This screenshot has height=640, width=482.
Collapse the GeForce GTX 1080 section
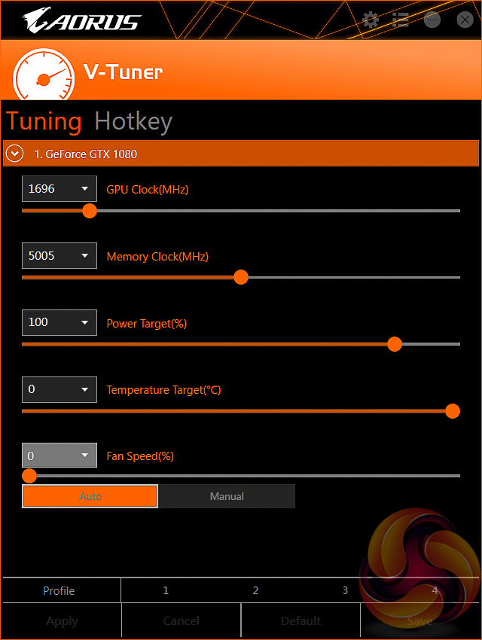click(x=15, y=154)
